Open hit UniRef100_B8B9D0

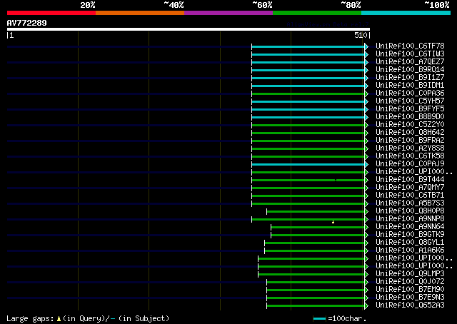click(x=410, y=117)
